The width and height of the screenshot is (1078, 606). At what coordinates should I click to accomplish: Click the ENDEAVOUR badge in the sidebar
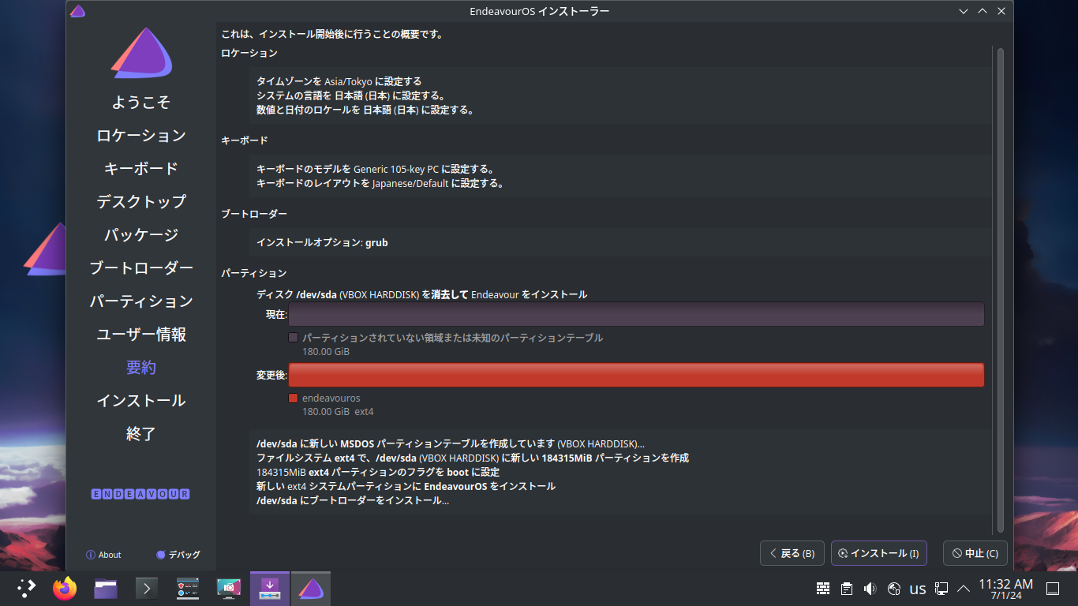[141, 494]
